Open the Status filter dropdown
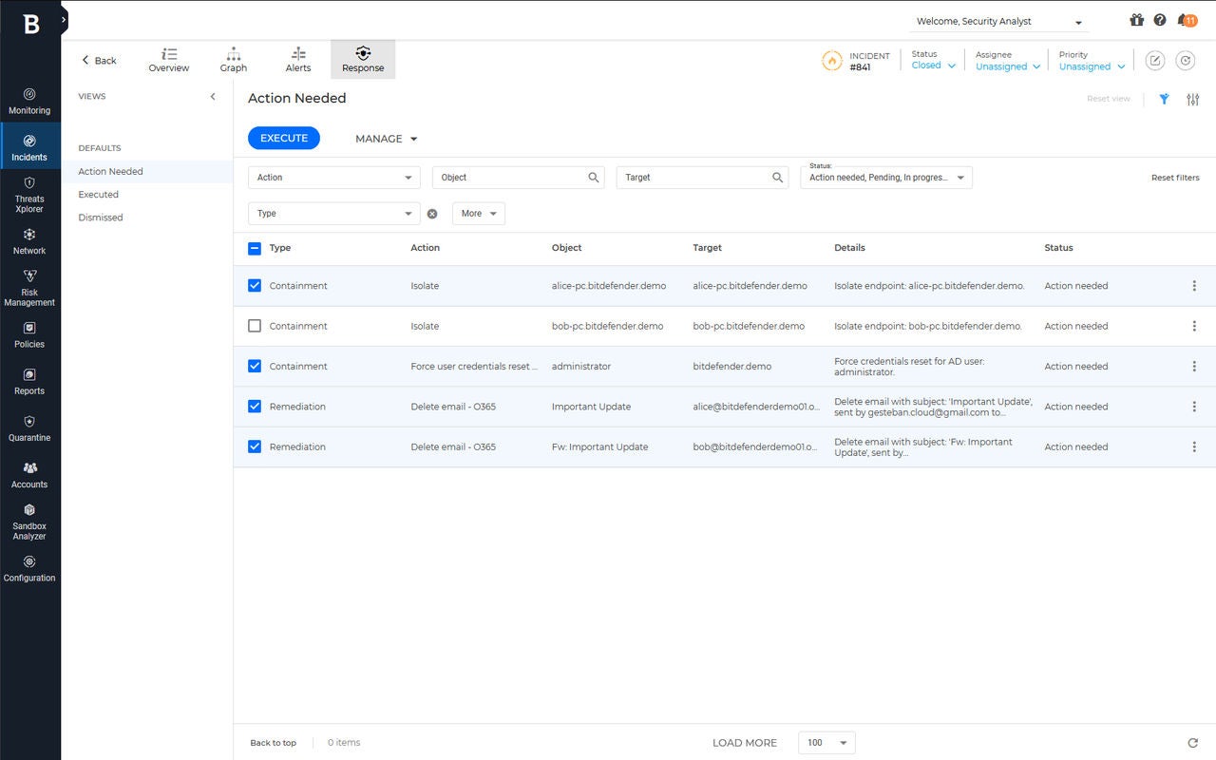This screenshot has height=760, width=1216. click(886, 178)
